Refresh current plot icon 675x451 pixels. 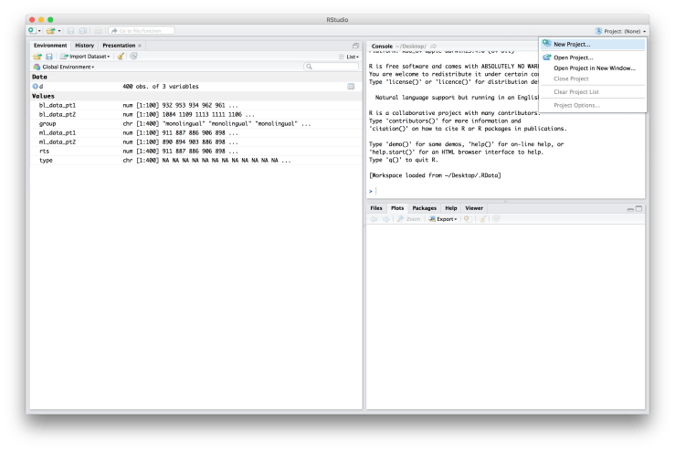496,218
